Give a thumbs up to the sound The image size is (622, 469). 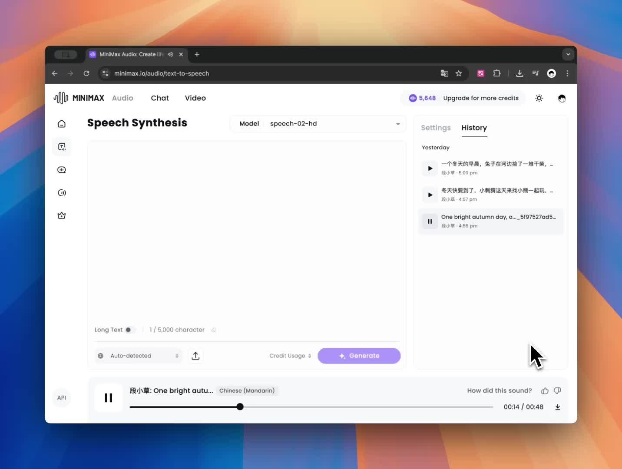click(545, 391)
